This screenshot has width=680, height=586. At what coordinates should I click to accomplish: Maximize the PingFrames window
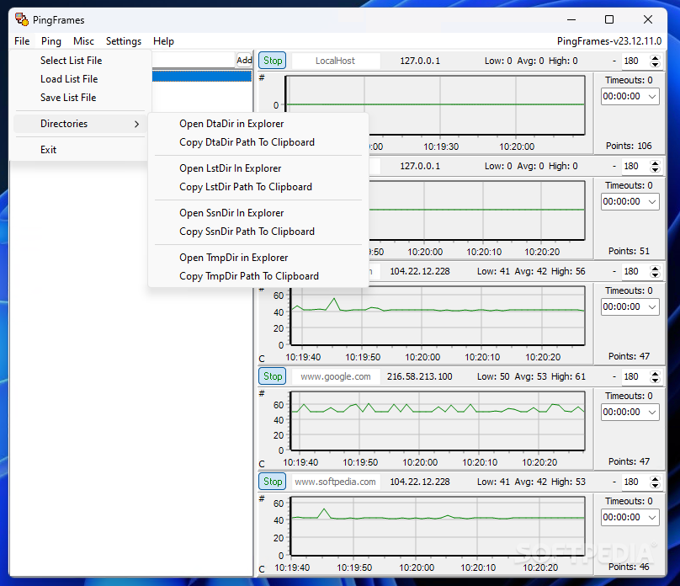click(609, 19)
